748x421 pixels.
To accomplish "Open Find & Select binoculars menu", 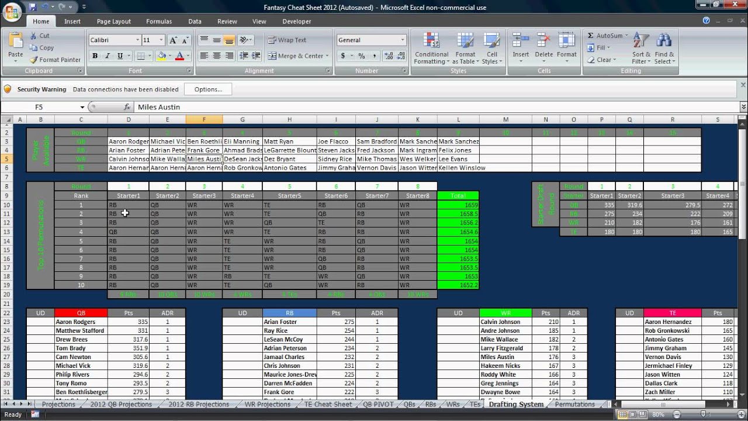I will coord(664,48).
